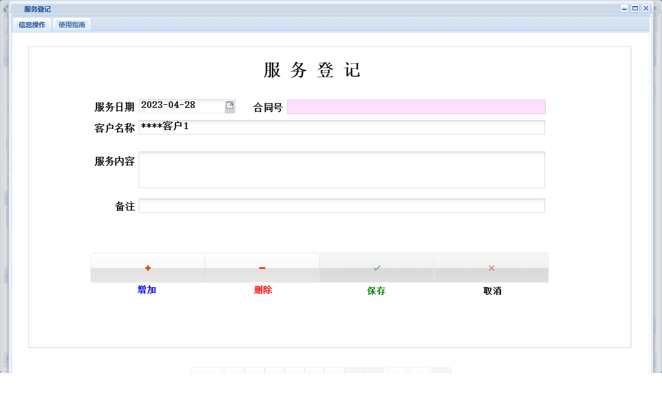The width and height of the screenshot is (662, 395).
Task: Click the green checkmark icon above 保存
Action: (377, 267)
